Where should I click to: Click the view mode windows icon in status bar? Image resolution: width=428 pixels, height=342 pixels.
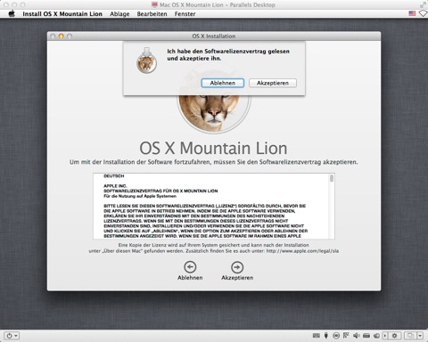pos(410,336)
